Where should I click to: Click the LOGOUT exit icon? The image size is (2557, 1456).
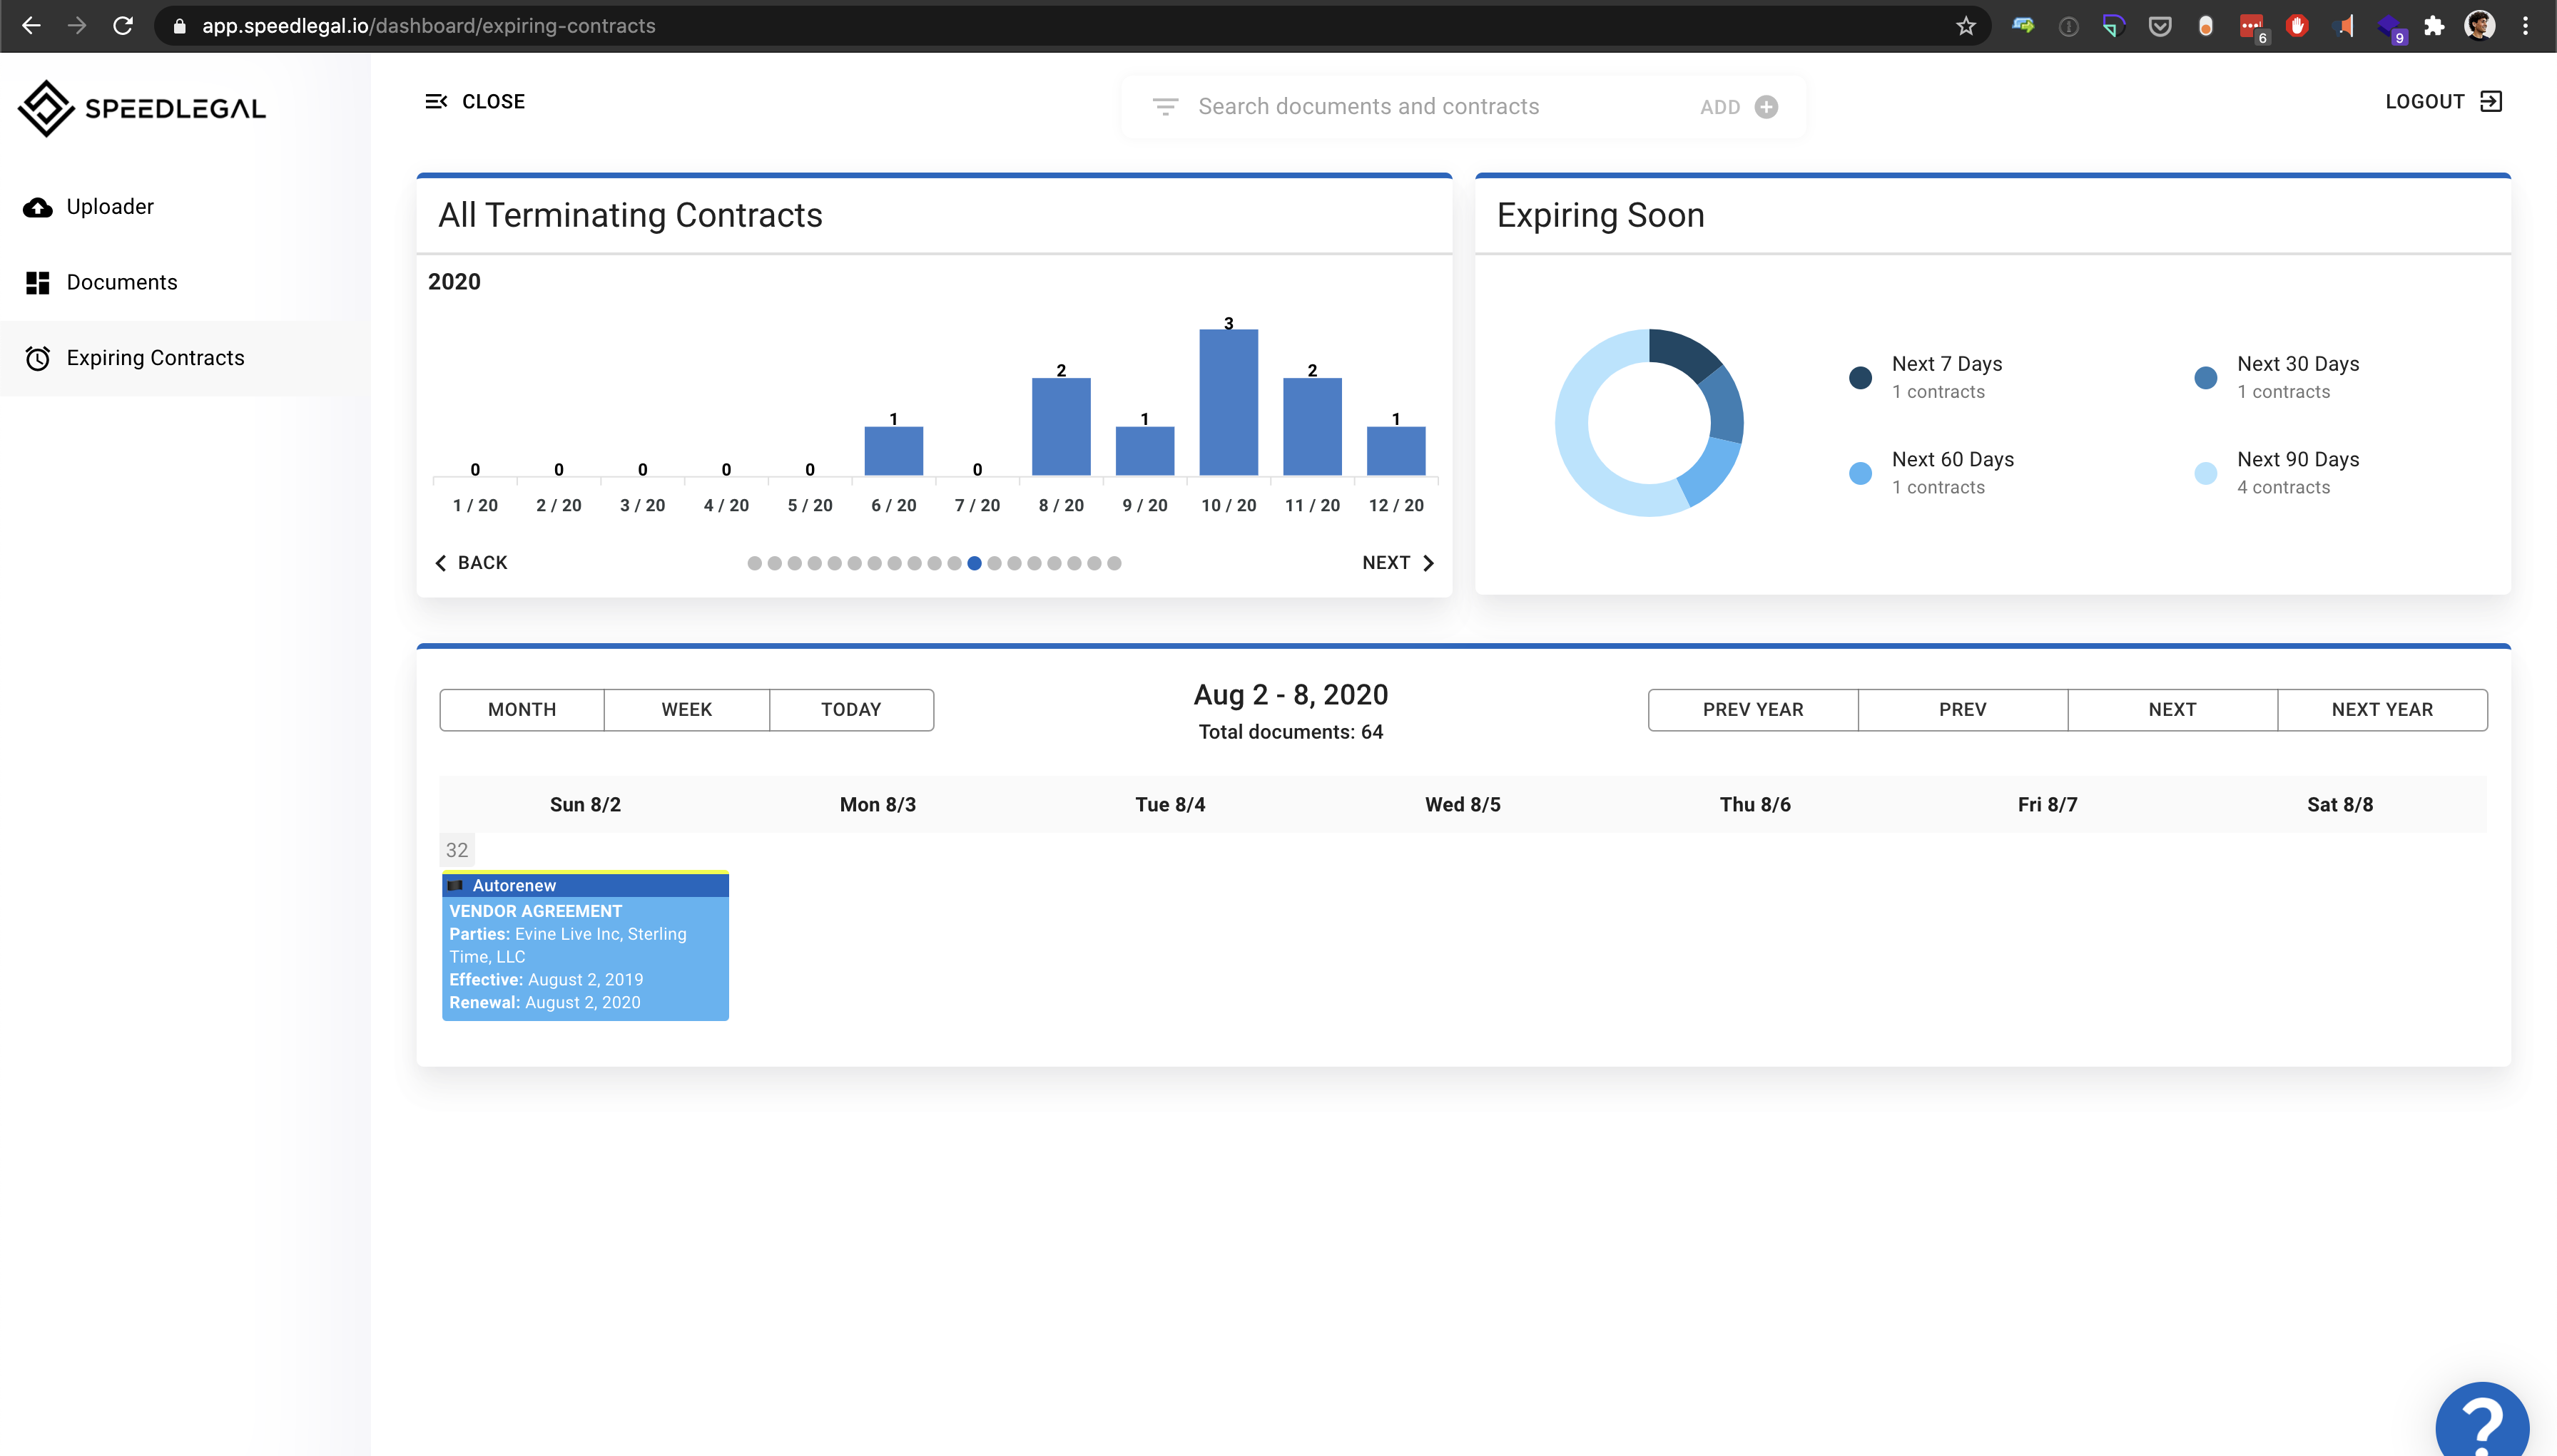pos(2491,101)
